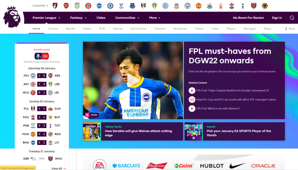This screenshot has width=298, height=170.
Task: Click the CLUB SITES external link
Action: pos(40,6)
